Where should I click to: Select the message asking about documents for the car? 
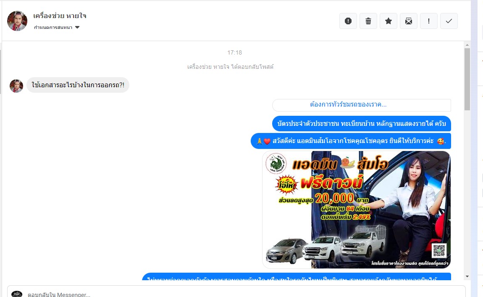click(x=78, y=85)
